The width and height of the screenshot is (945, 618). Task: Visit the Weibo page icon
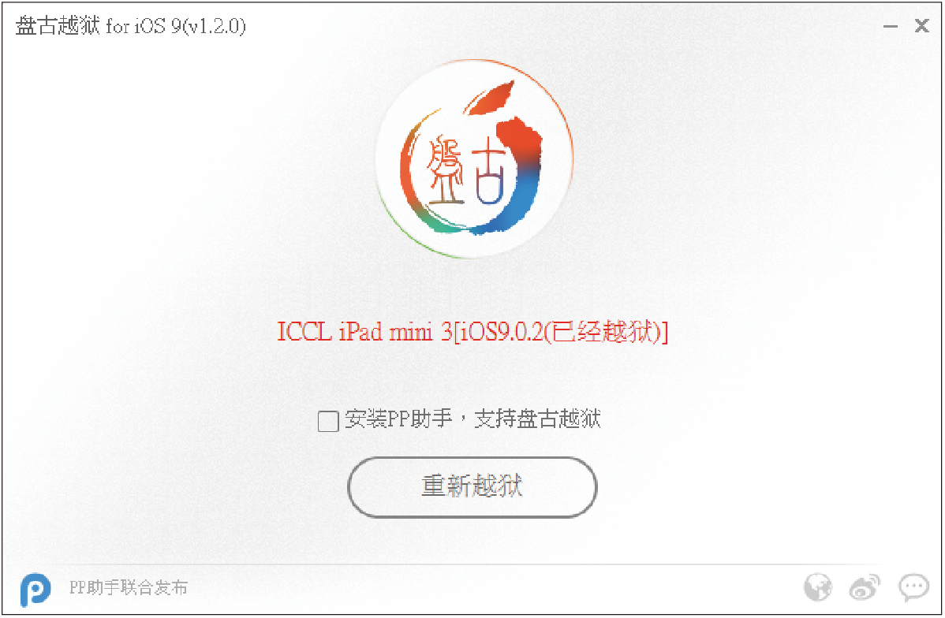(x=865, y=587)
